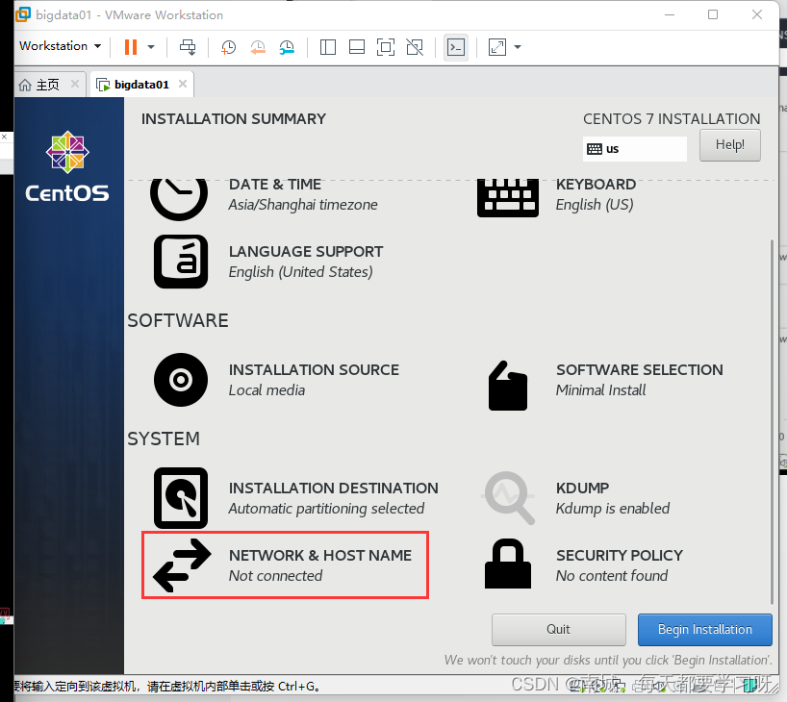Open INSTALLATION SOURCE Local media entry
The image size is (787, 702).
coord(314,381)
